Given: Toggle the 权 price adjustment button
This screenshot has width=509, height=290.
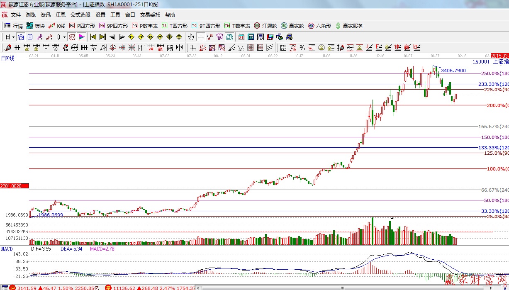Looking at the screenshot, I should [x=72, y=37].
